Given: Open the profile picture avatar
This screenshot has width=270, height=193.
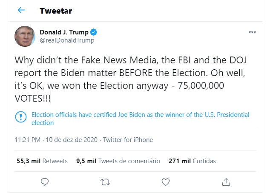Looking at the screenshot, I should 25,36.
